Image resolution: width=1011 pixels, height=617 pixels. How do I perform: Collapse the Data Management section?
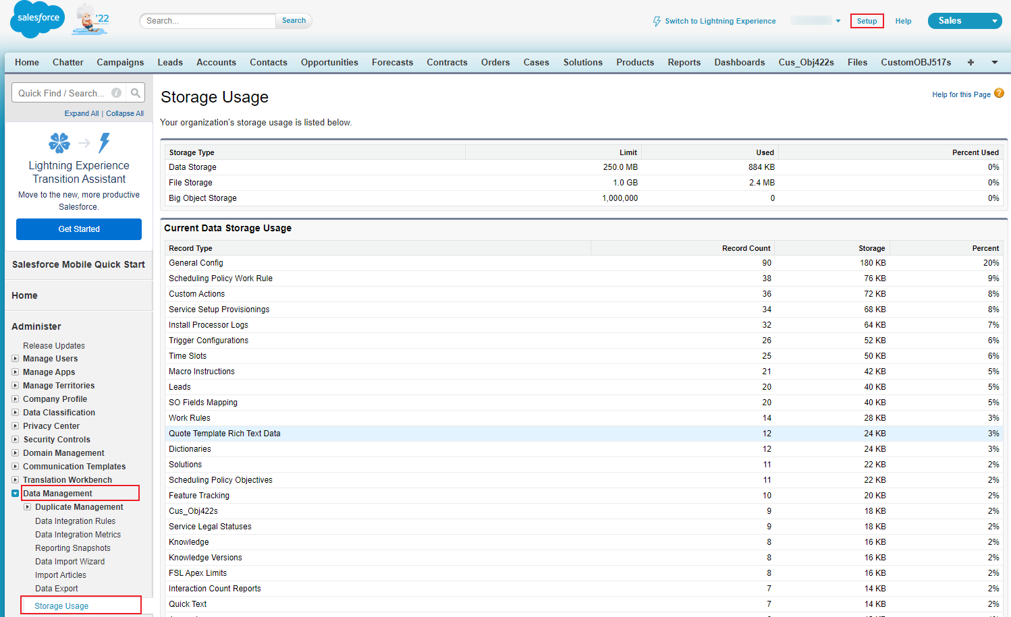tap(17, 493)
